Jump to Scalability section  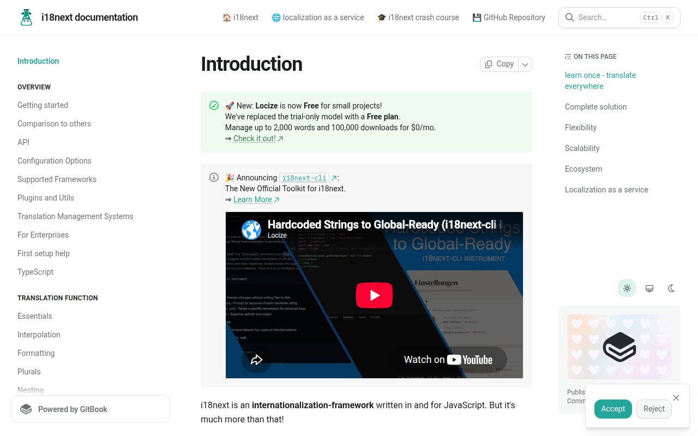(582, 148)
